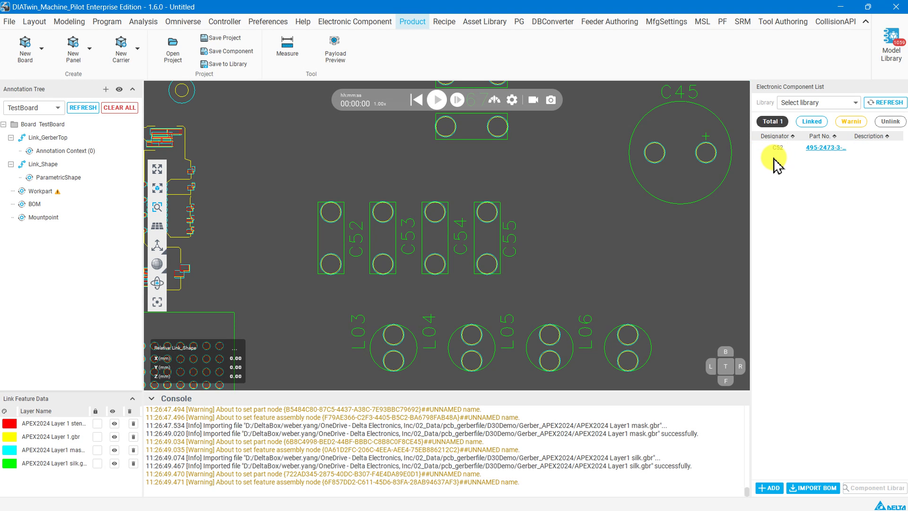
Task: Collapse the ribbon with the chevron
Action: [865, 22]
